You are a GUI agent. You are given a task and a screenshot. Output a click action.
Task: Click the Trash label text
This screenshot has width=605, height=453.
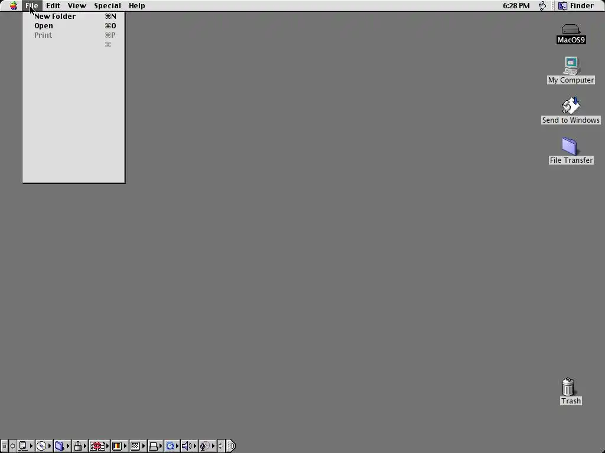pos(571,401)
